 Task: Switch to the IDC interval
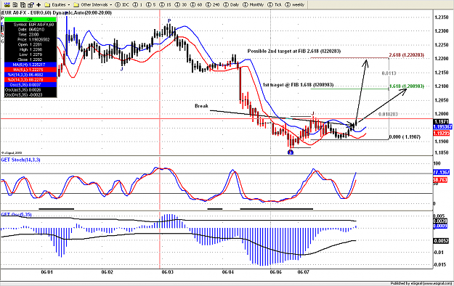point(122,4)
